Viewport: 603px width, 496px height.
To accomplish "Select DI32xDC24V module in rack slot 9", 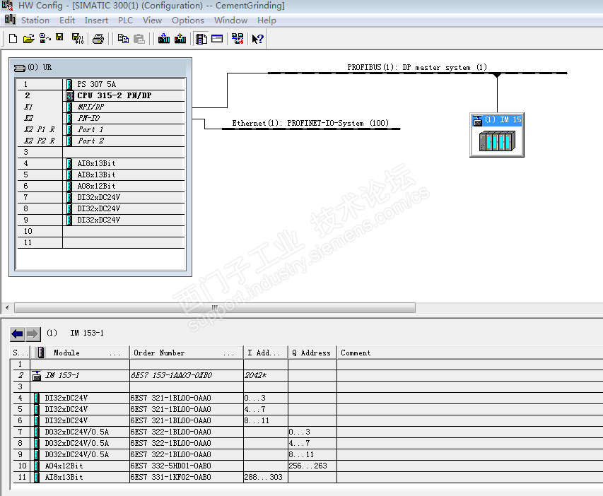I will 101,220.
